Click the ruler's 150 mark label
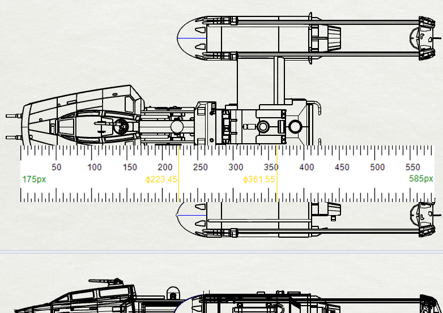 point(130,168)
